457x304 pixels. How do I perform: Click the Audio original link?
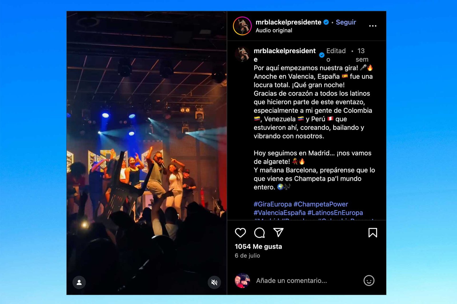point(274,30)
